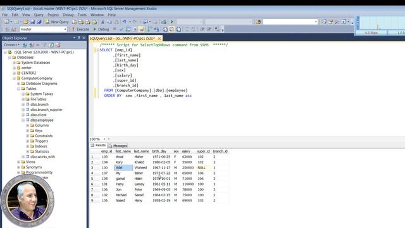The image size is (405, 228).
Task: Open the View menu
Action: tap(26, 15)
